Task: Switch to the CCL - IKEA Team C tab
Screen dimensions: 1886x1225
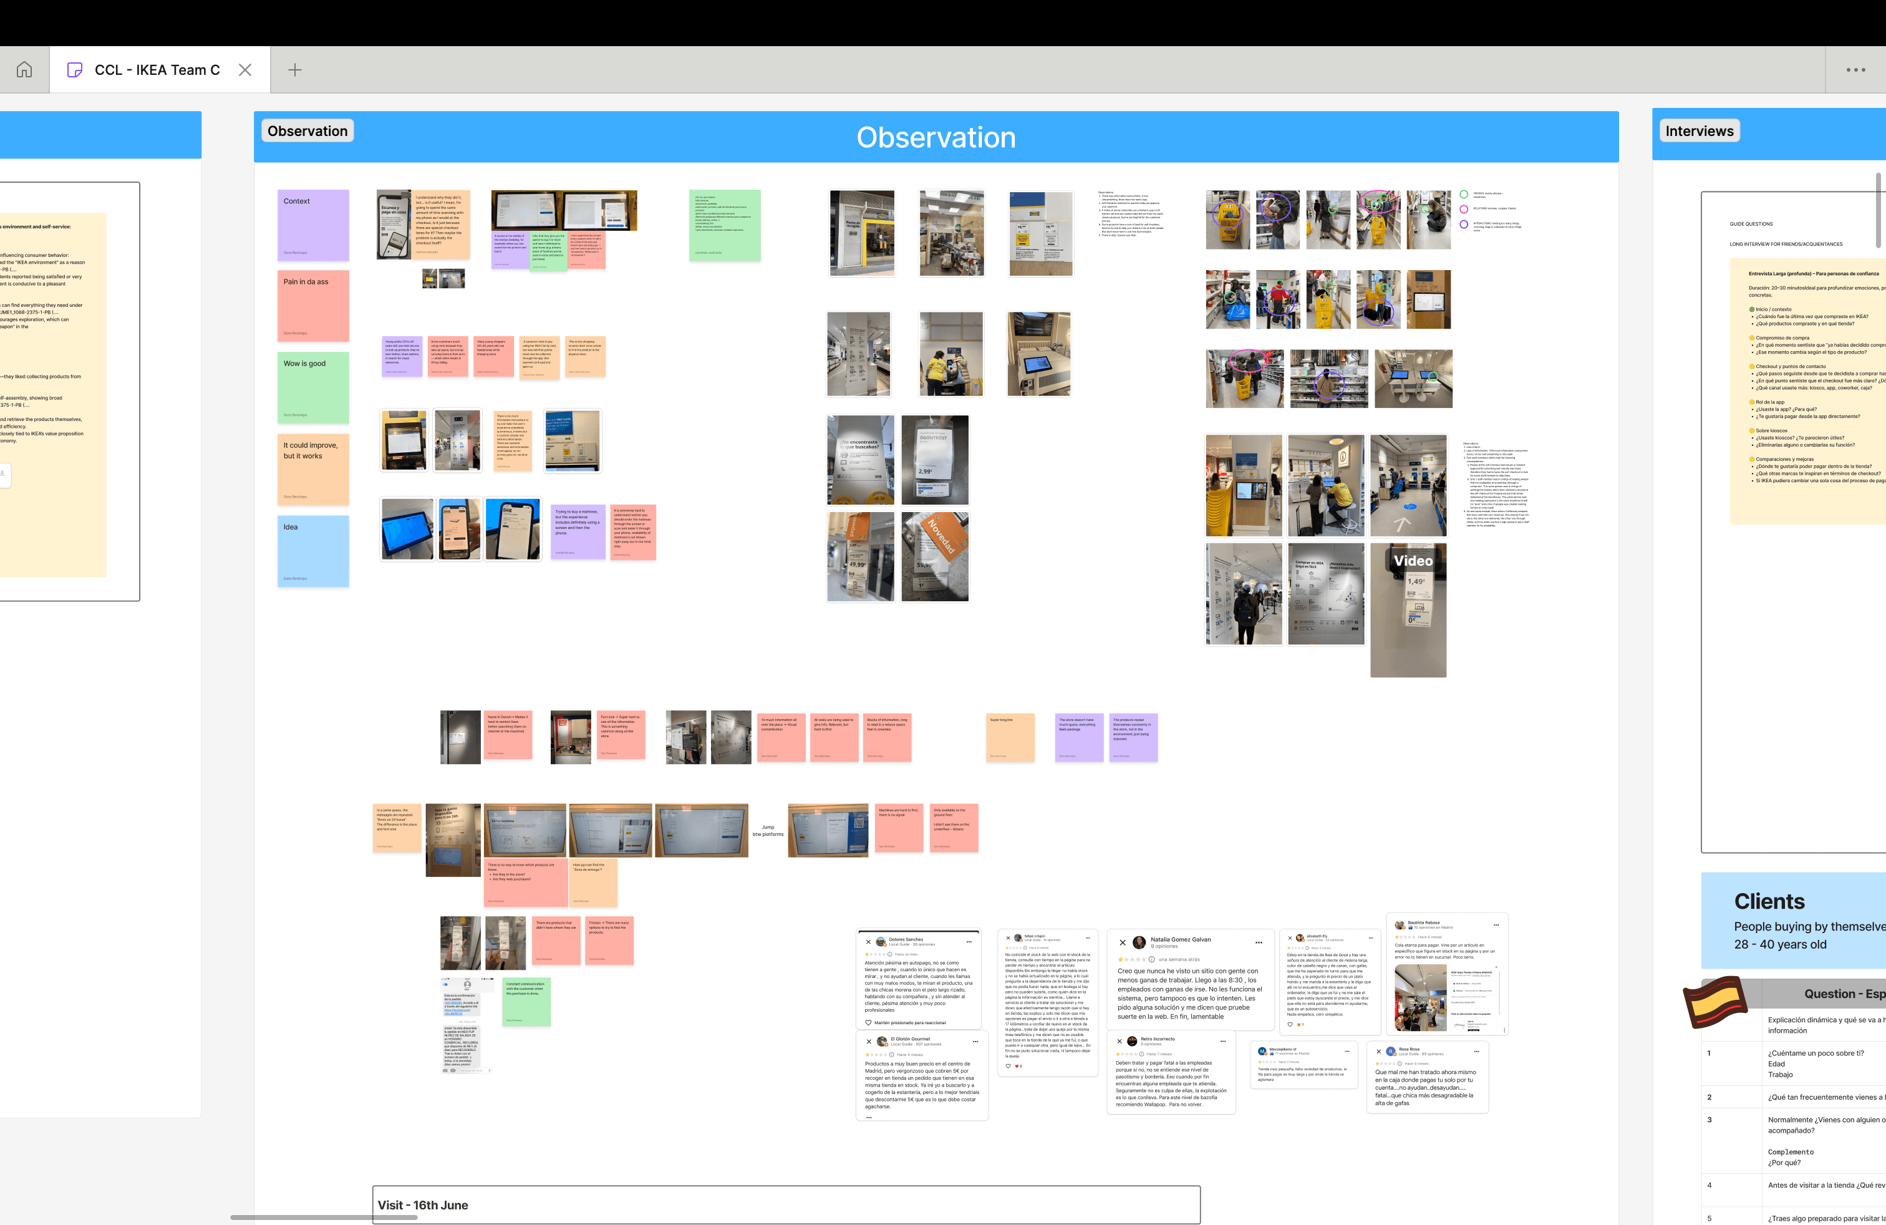Action: click(156, 70)
